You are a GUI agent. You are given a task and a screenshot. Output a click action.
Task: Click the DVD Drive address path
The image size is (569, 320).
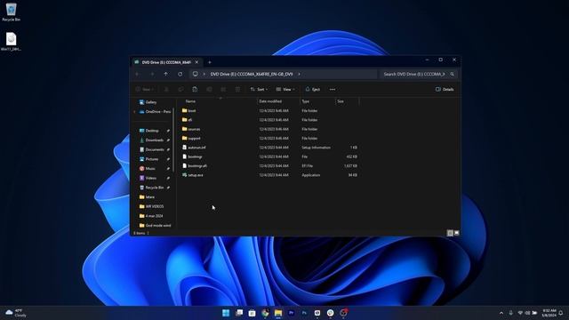point(252,74)
